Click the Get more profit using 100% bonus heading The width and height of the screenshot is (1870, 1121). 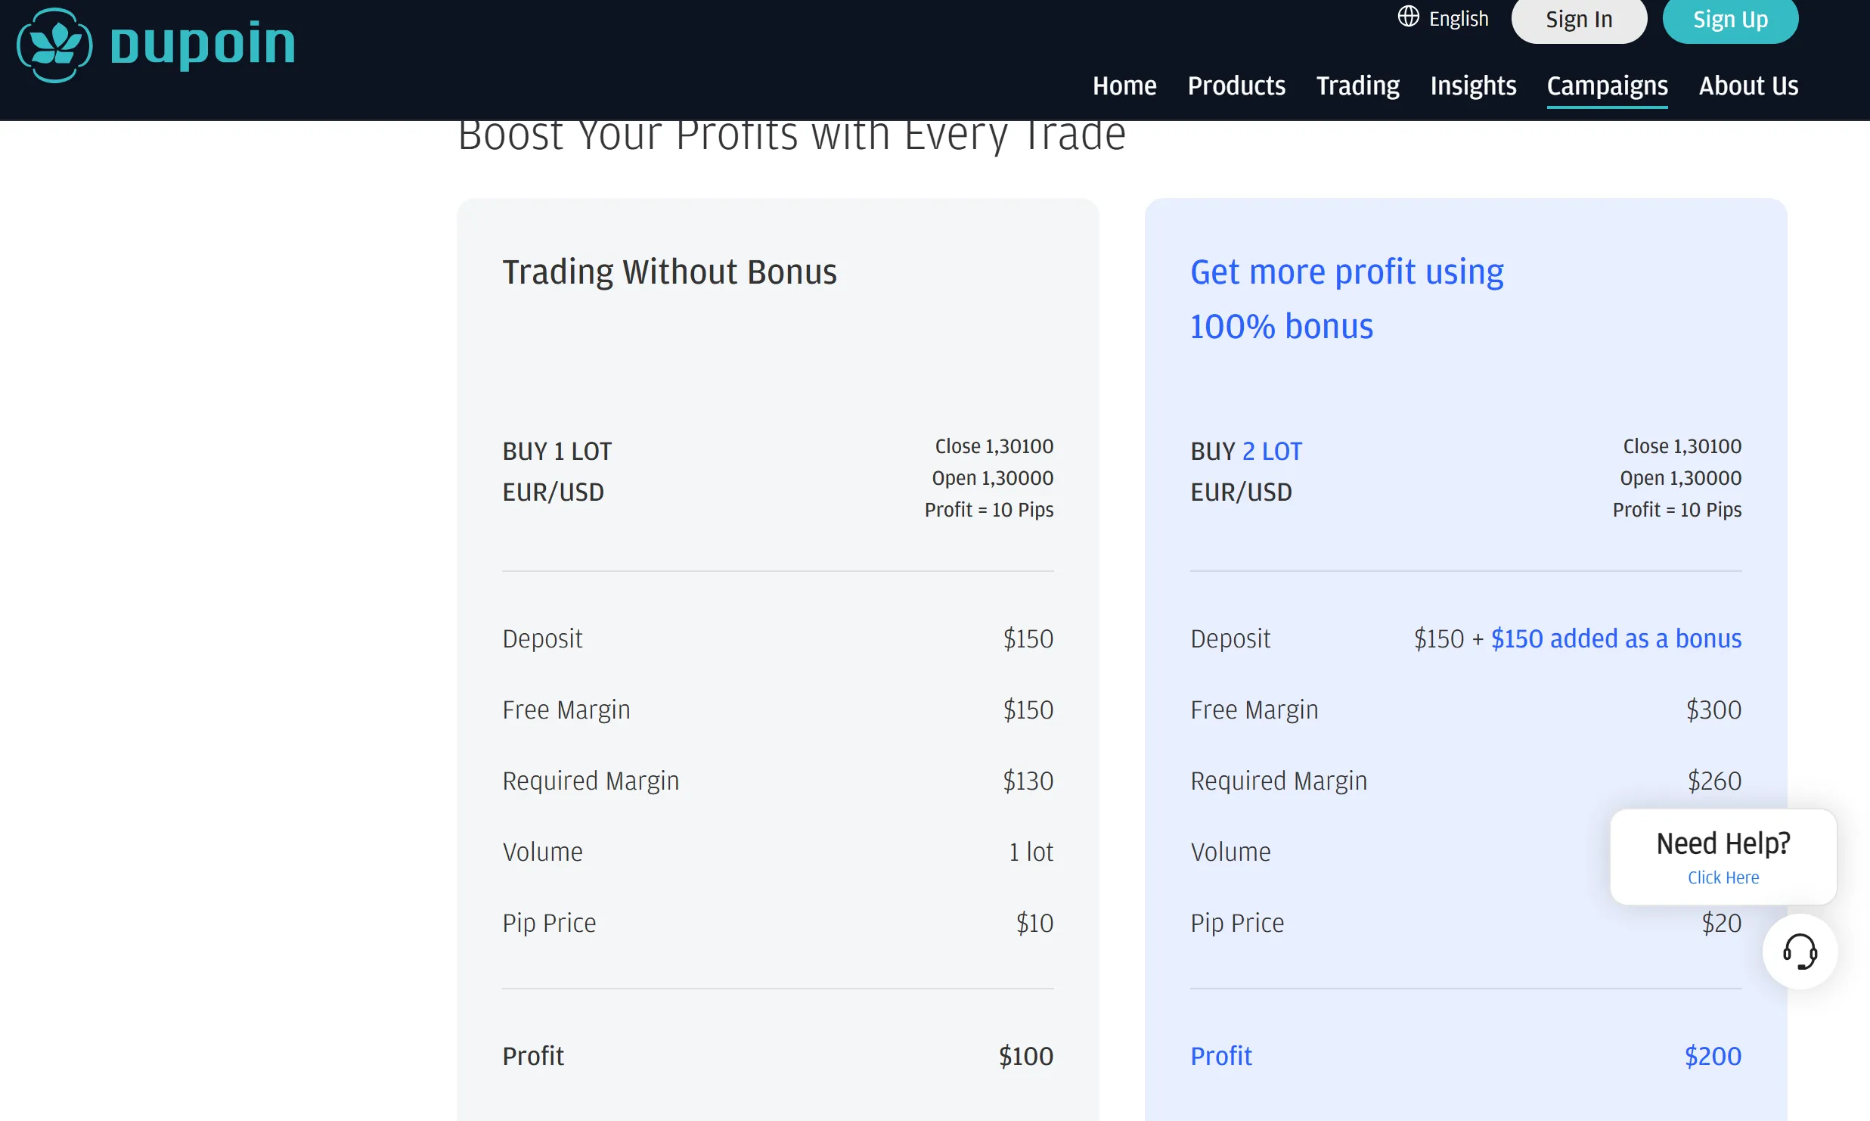(1347, 299)
